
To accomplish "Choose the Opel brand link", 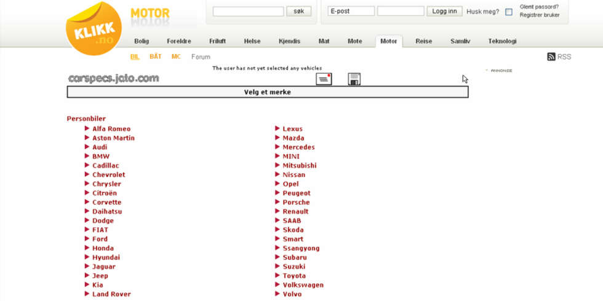I will tap(290, 184).
